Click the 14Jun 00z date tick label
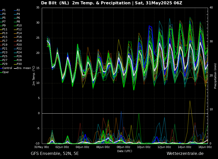This screenshot has width=218, height=159. 184,147
